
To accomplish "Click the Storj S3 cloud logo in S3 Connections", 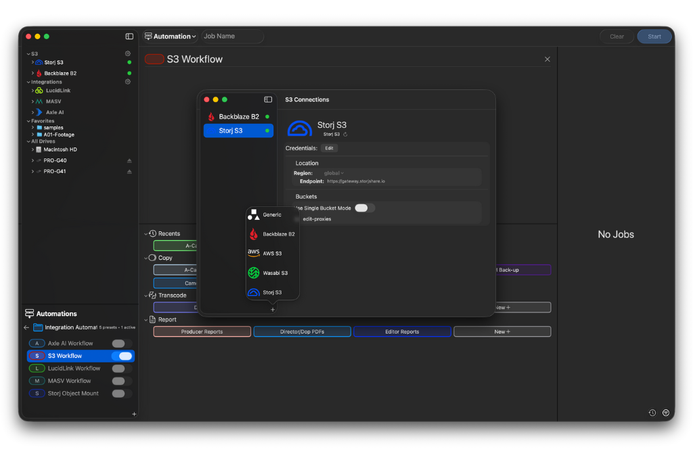I will point(298,128).
